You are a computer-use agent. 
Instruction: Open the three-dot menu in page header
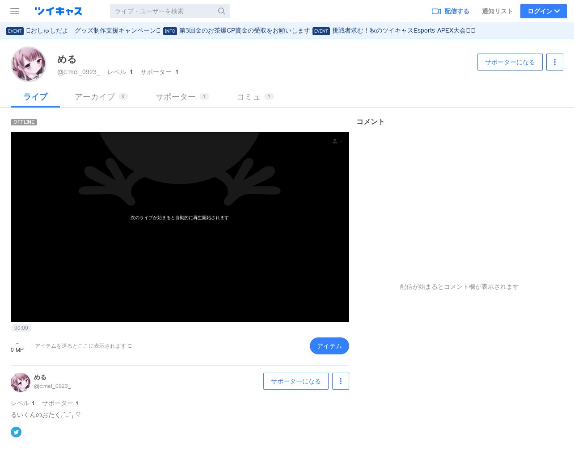(x=555, y=62)
